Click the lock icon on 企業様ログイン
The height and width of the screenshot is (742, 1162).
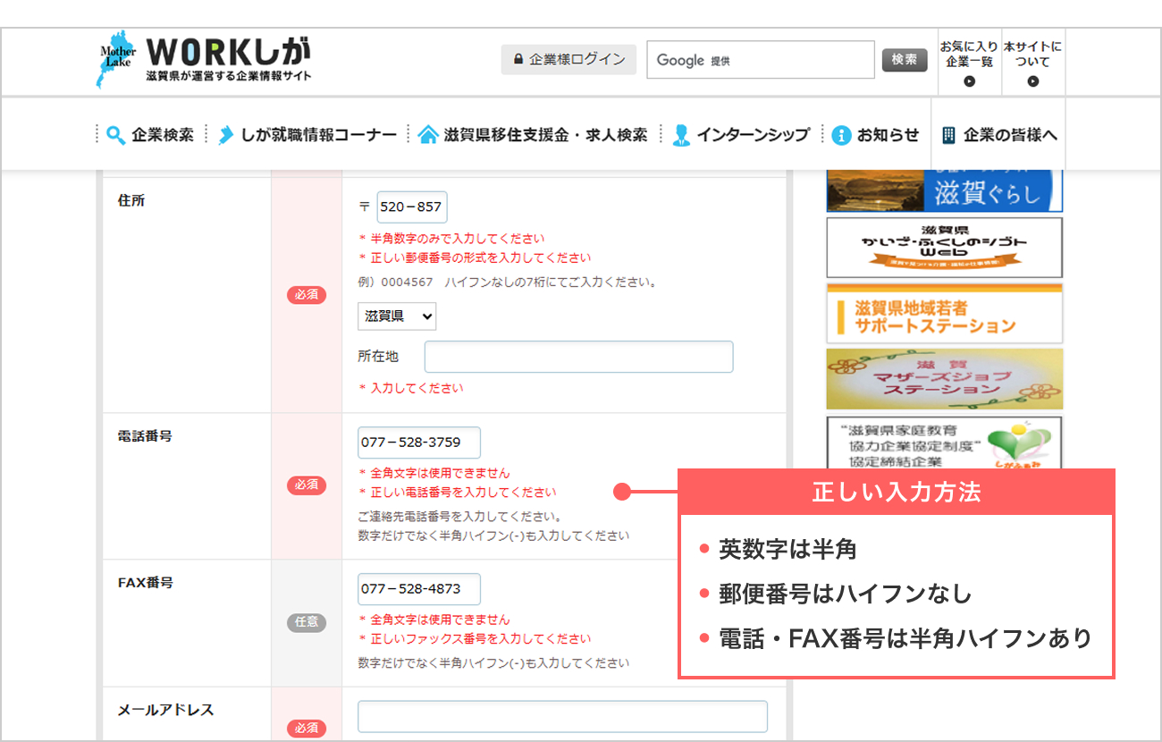coord(518,60)
